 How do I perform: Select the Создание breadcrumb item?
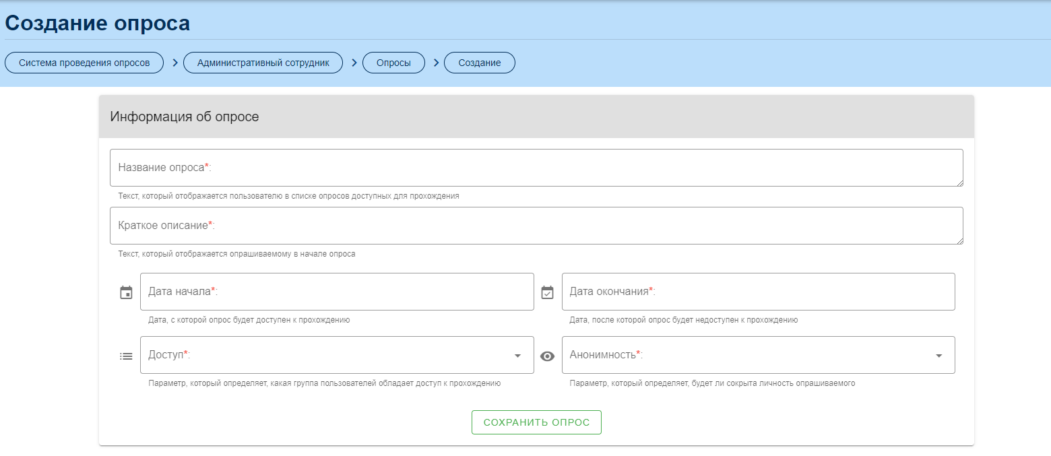480,63
